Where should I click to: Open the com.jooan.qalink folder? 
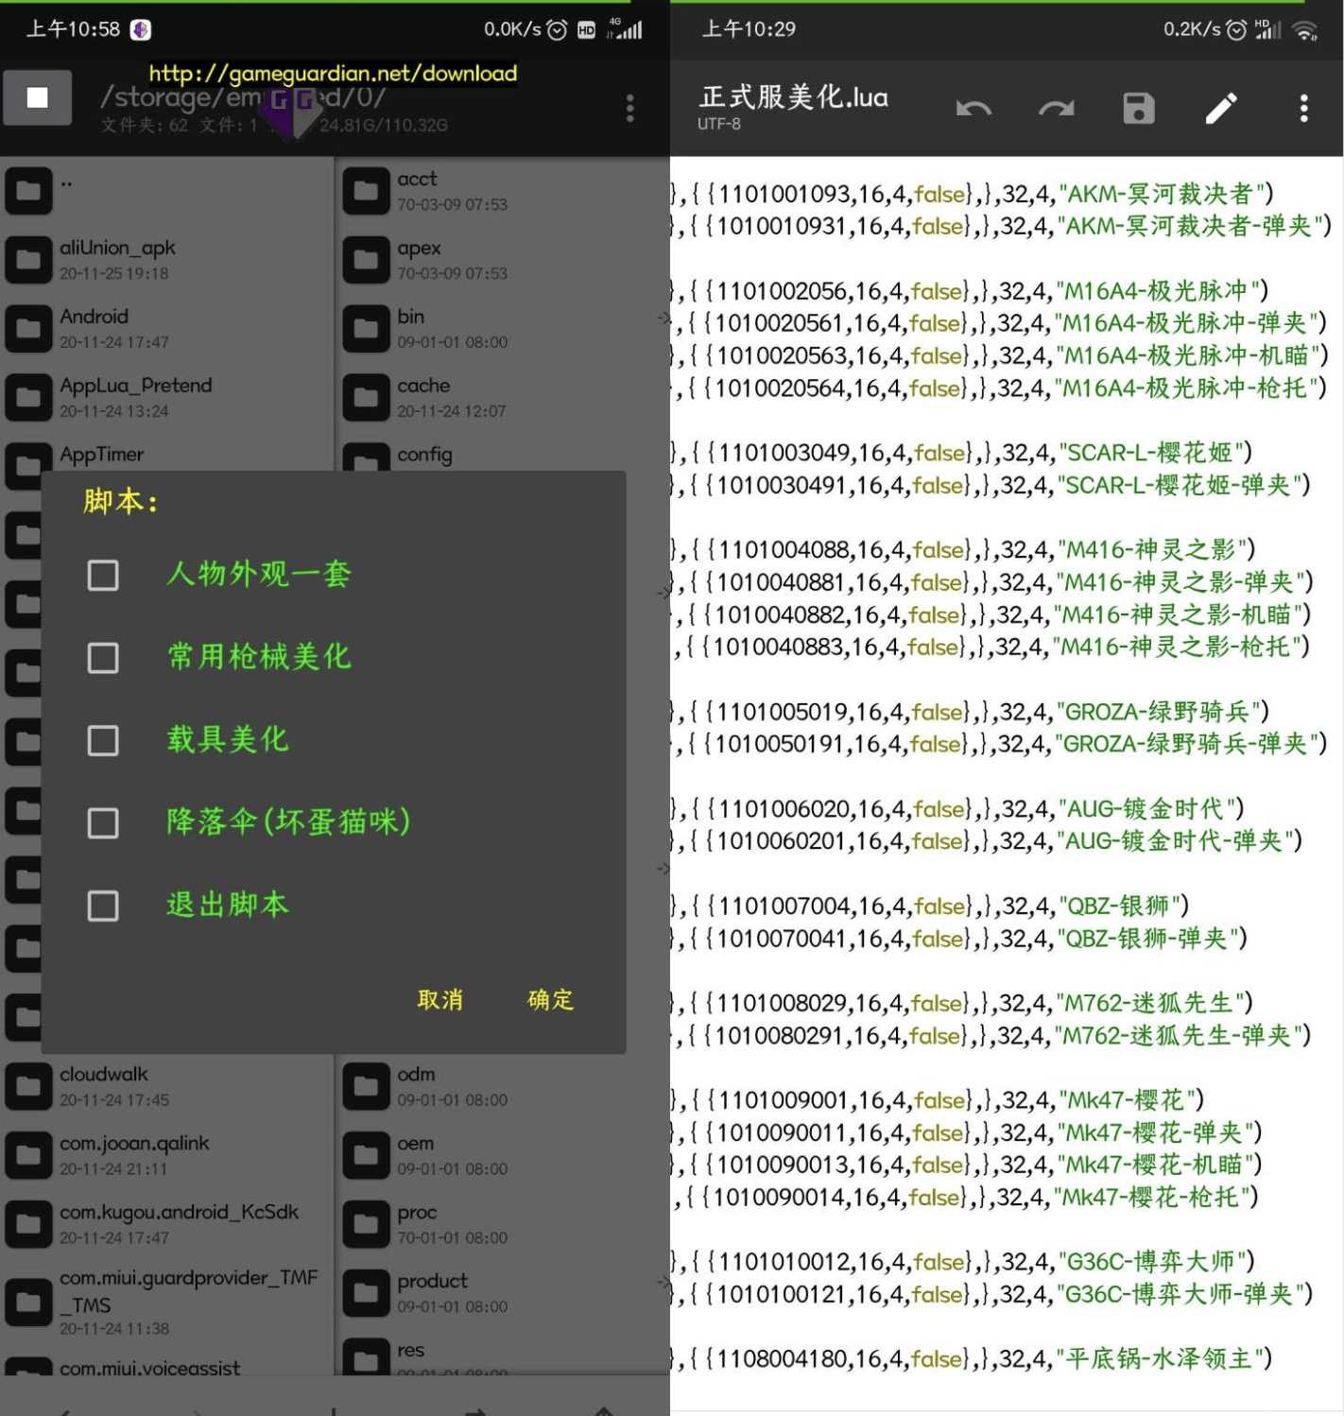(x=166, y=1156)
